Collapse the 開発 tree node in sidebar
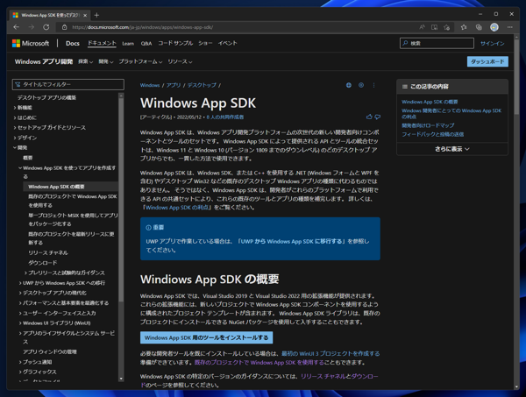 [x=15, y=148]
